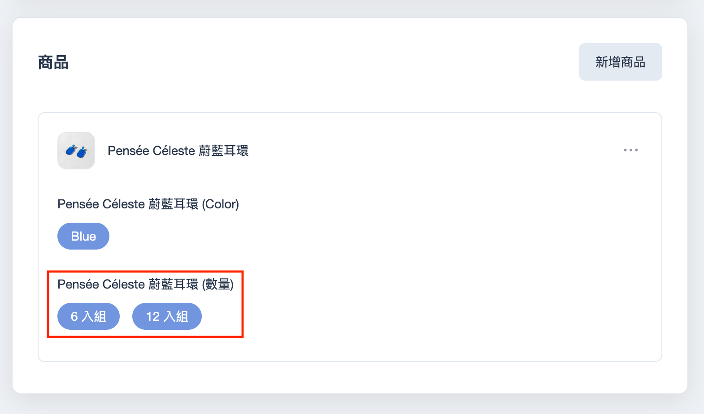Click the number 12 in the 12 入組 chip
The image size is (704, 414).
click(x=153, y=316)
